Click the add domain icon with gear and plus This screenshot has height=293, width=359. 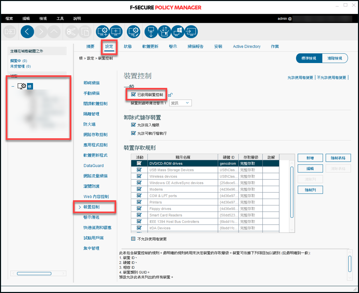pos(103,32)
